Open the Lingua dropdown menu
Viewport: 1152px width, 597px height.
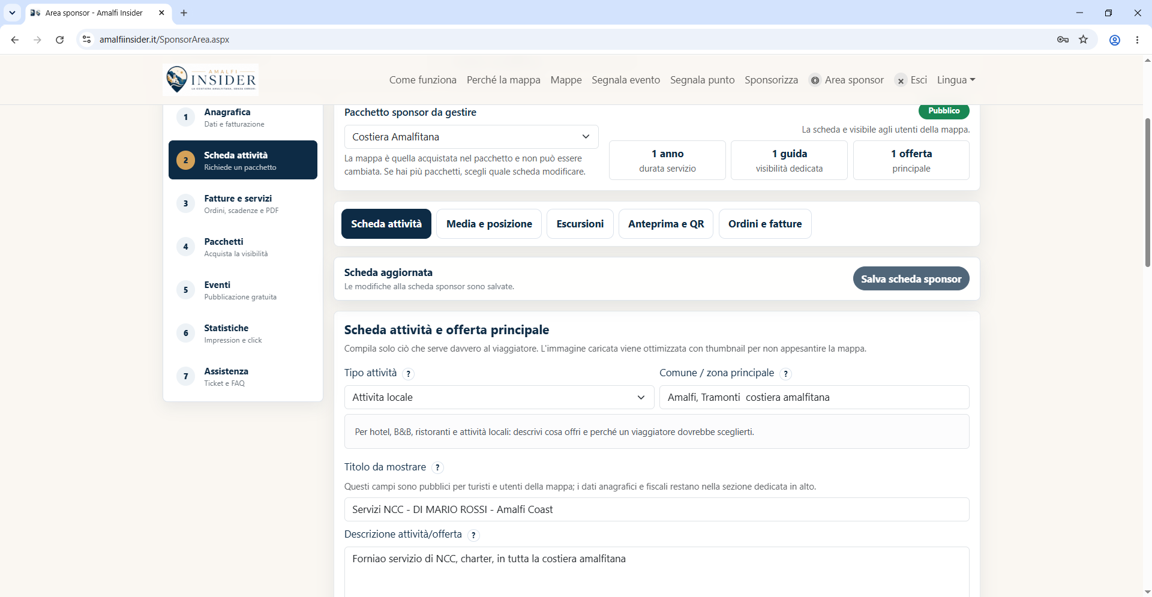coord(956,80)
